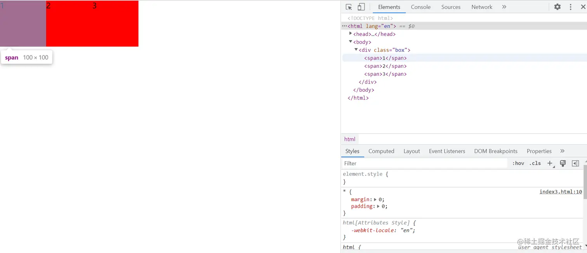Toggle element state with :hov
Screen dimensions: 587x253
(518, 163)
